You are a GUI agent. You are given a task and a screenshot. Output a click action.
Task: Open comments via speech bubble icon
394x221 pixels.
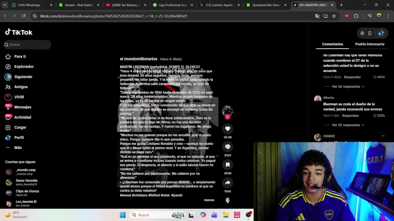pos(227,147)
